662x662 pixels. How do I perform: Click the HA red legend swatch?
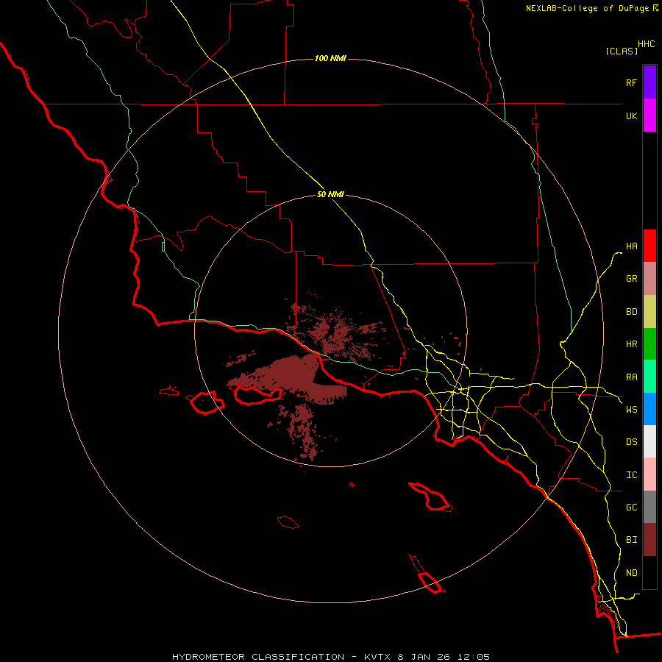point(649,246)
